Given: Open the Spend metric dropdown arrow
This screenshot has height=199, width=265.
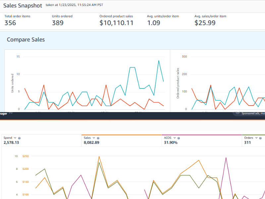Looking at the screenshot, I should pos(15,138).
